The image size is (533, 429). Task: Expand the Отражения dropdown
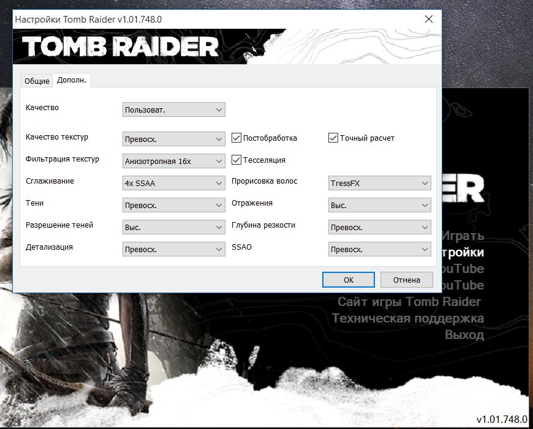click(379, 205)
